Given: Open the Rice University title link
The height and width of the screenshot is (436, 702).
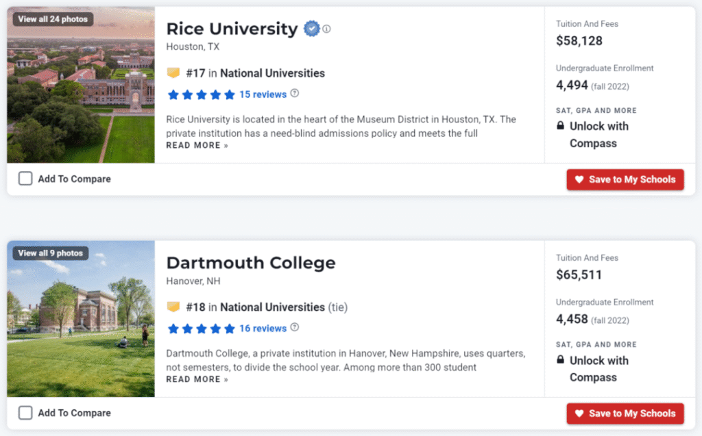Looking at the screenshot, I should point(232,29).
